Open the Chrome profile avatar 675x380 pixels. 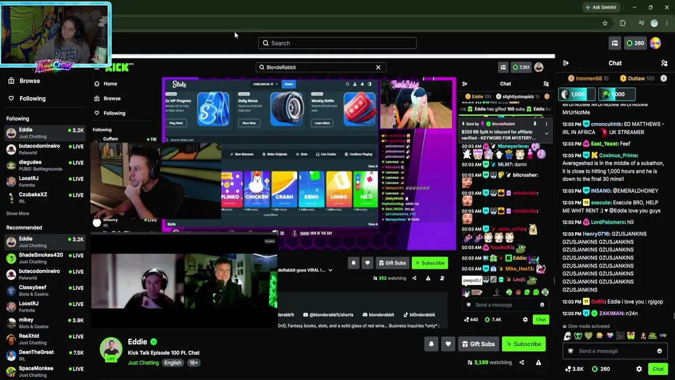click(654, 23)
